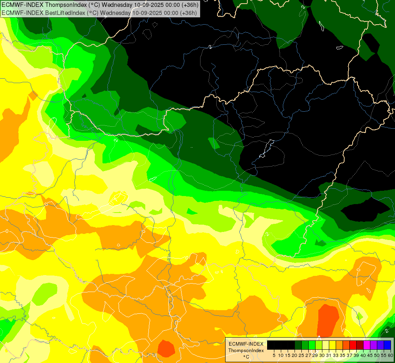This screenshot has height=363, width=395.
Task: Pick the black 15–20 legend swatch
Action: tap(291, 345)
